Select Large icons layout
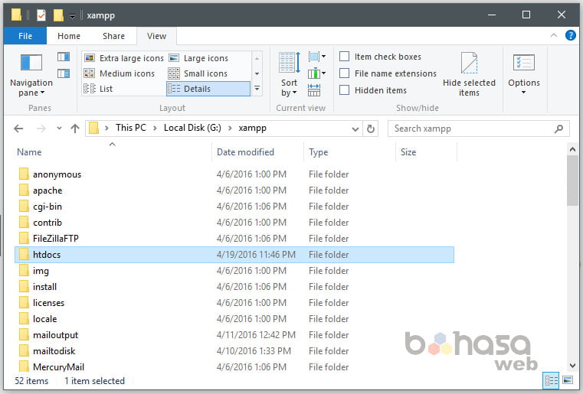The image size is (583, 394). (199, 58)
